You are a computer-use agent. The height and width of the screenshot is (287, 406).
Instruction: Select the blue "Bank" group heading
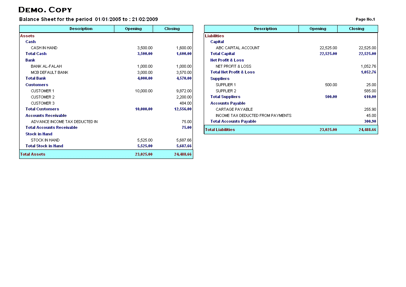tap(30, 60)
